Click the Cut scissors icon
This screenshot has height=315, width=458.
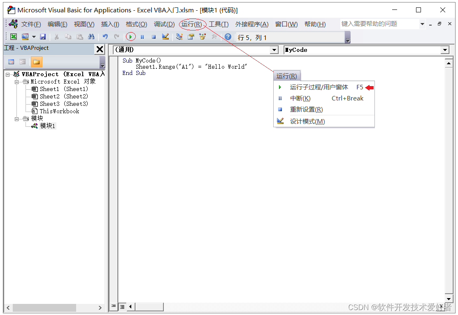point(57,37)
